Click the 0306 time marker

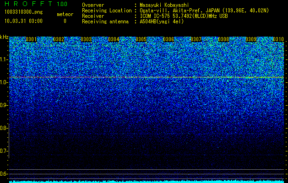[168, 39]
